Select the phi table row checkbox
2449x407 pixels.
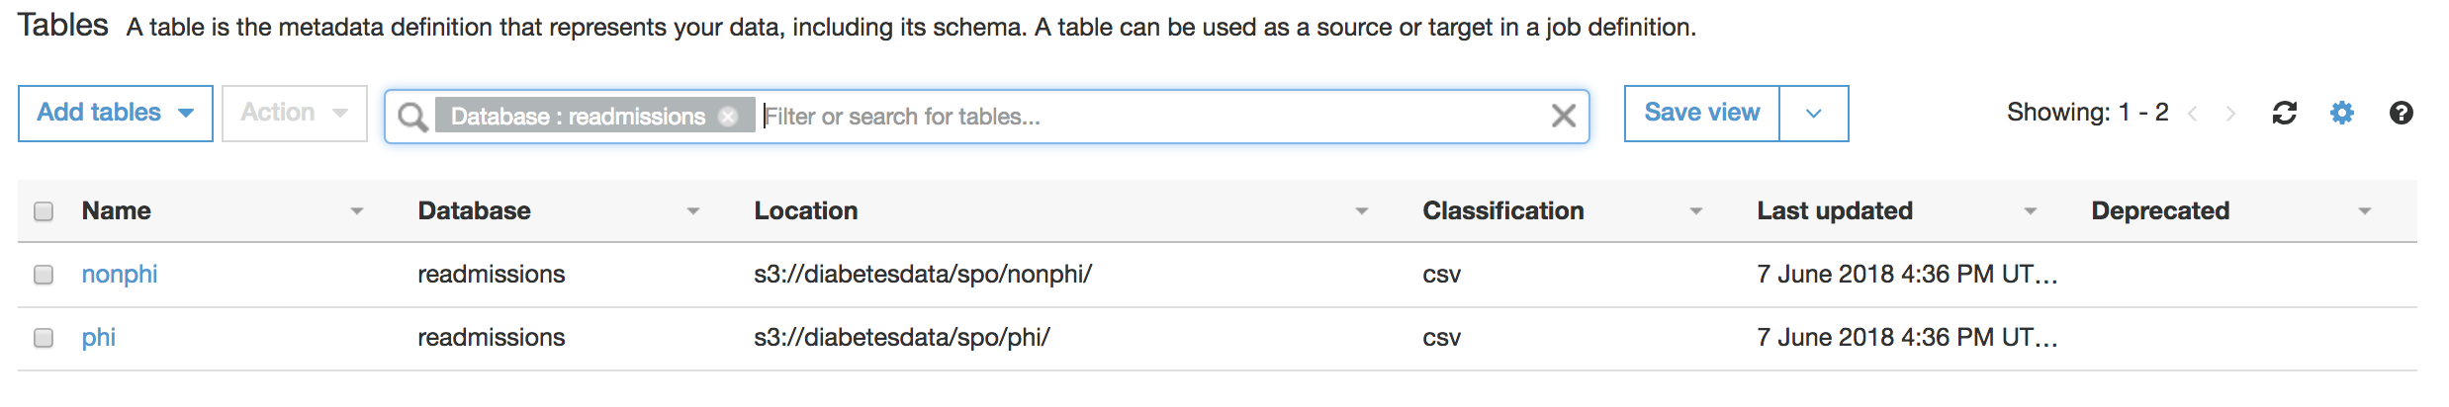coord(44,338)
